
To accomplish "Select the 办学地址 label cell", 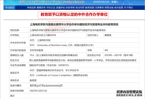I will coord(19,35).
